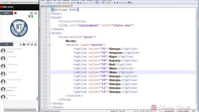Click the Print toolbar icon
The width and height of the screenshot is (199, 112).
pyautogui.click(x=59, y=3)
